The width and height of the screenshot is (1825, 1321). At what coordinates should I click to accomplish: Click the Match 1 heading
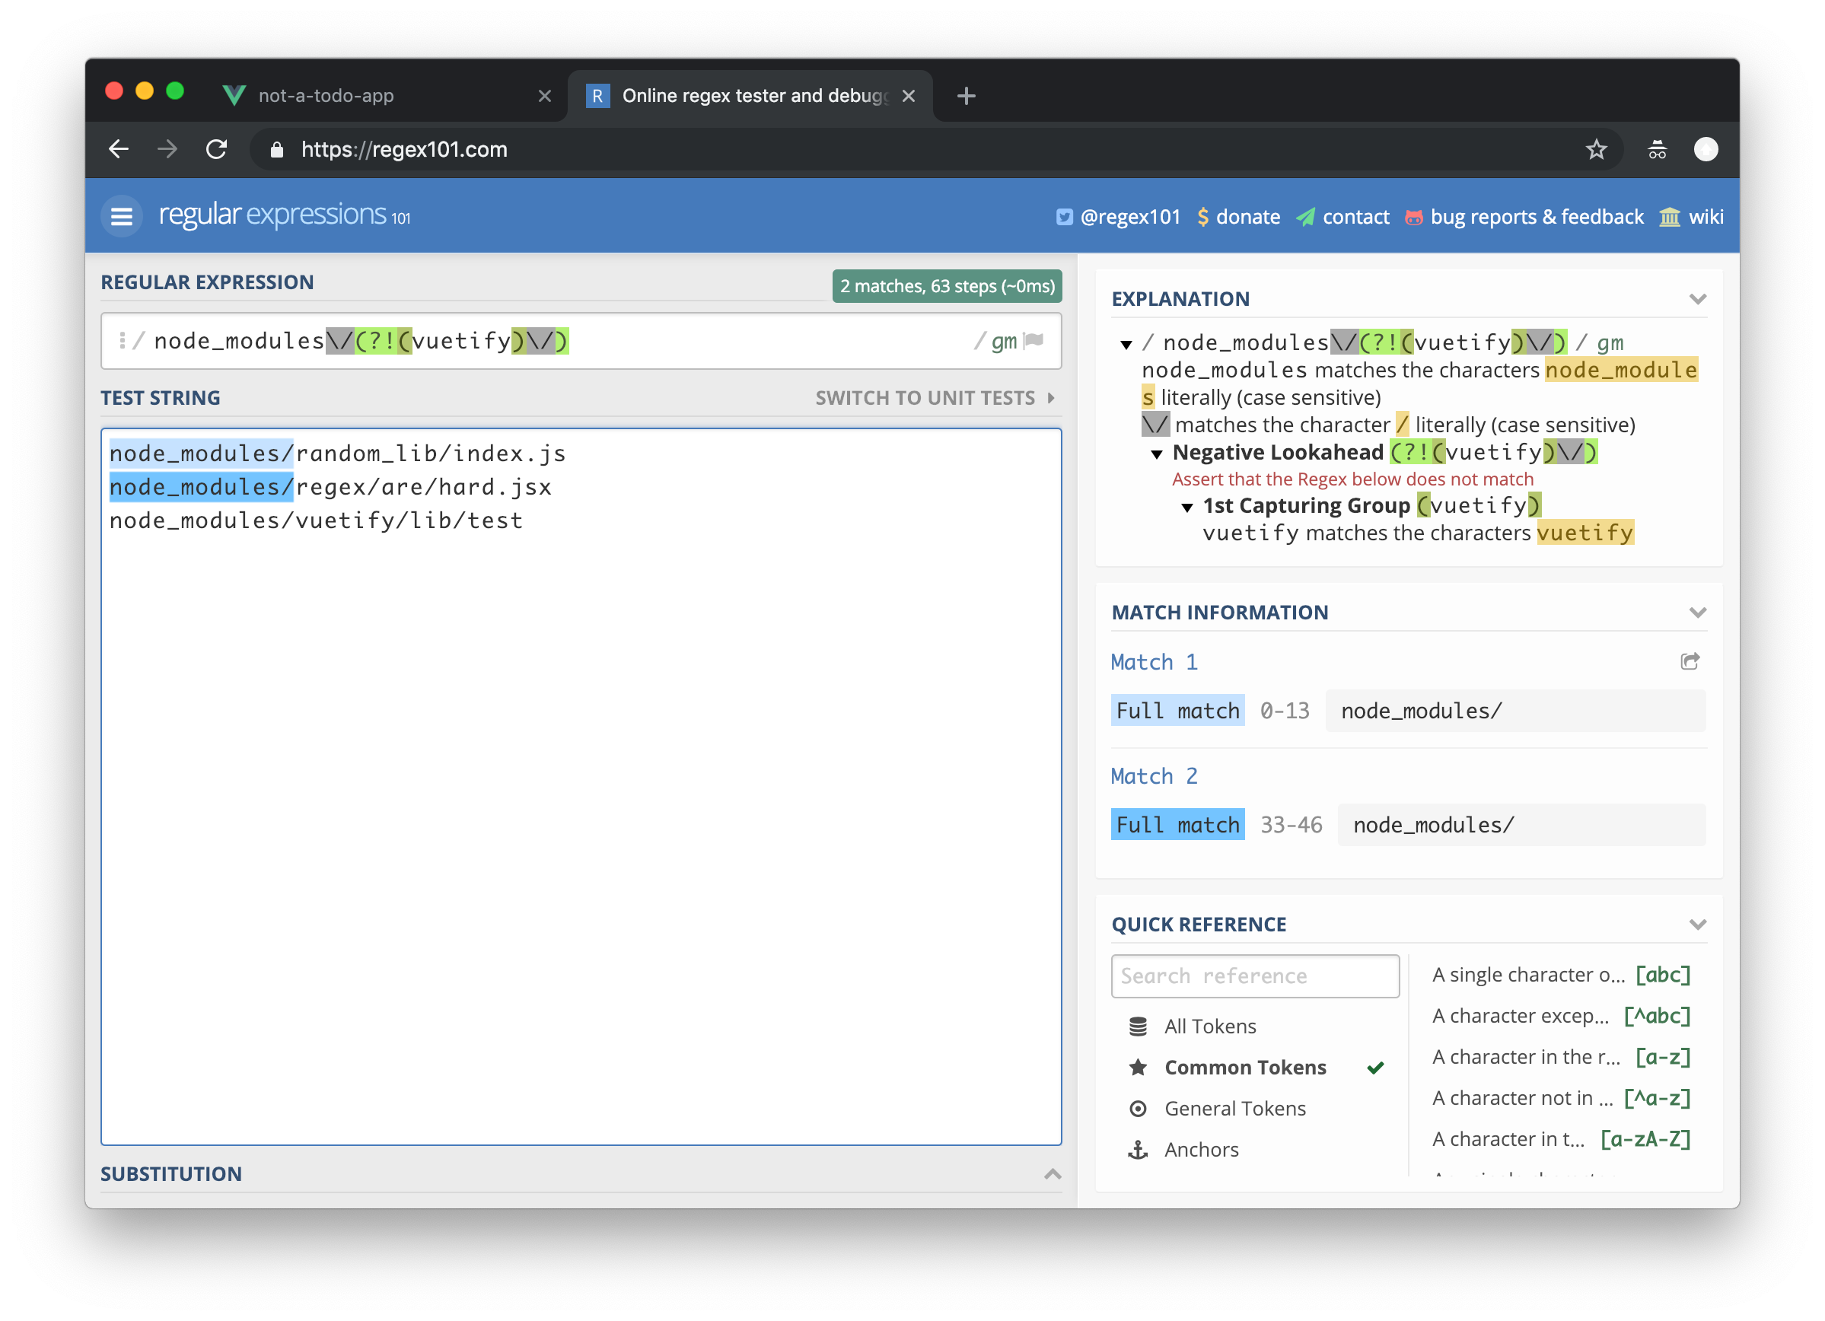click(x=1154, y=661)
